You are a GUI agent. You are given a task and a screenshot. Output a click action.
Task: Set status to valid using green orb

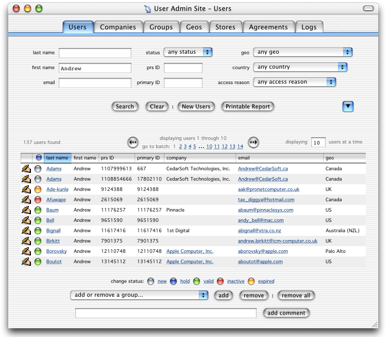point(196,281)
